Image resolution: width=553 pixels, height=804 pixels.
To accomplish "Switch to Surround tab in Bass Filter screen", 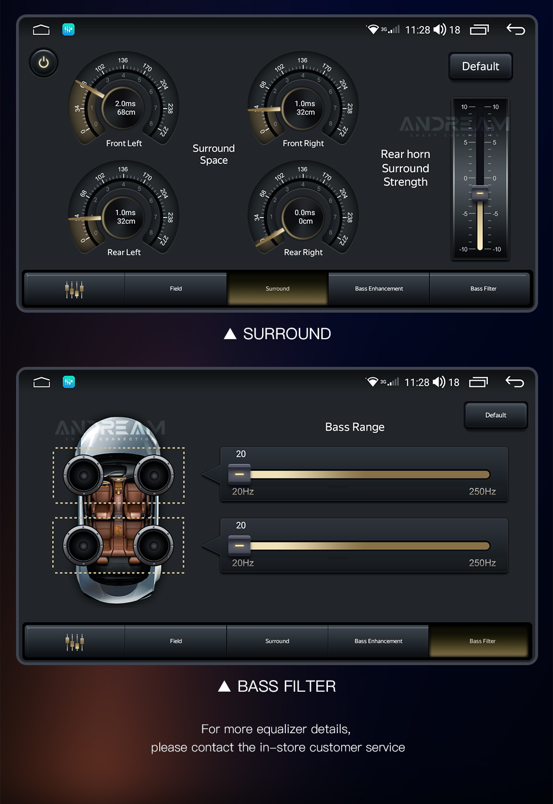I will (x=277, y=641).
